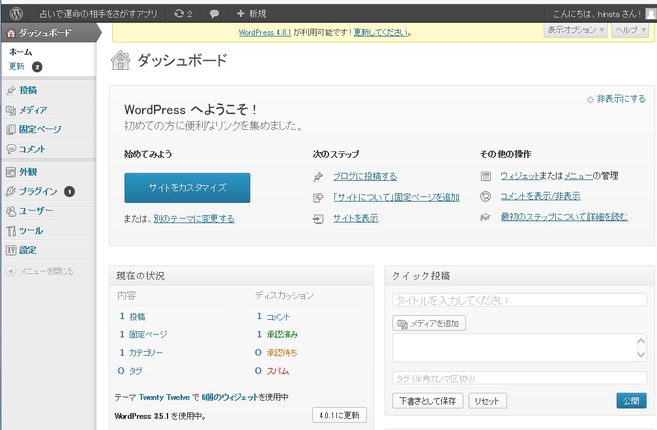Click the plus 新規 new content button

(252, 14)
